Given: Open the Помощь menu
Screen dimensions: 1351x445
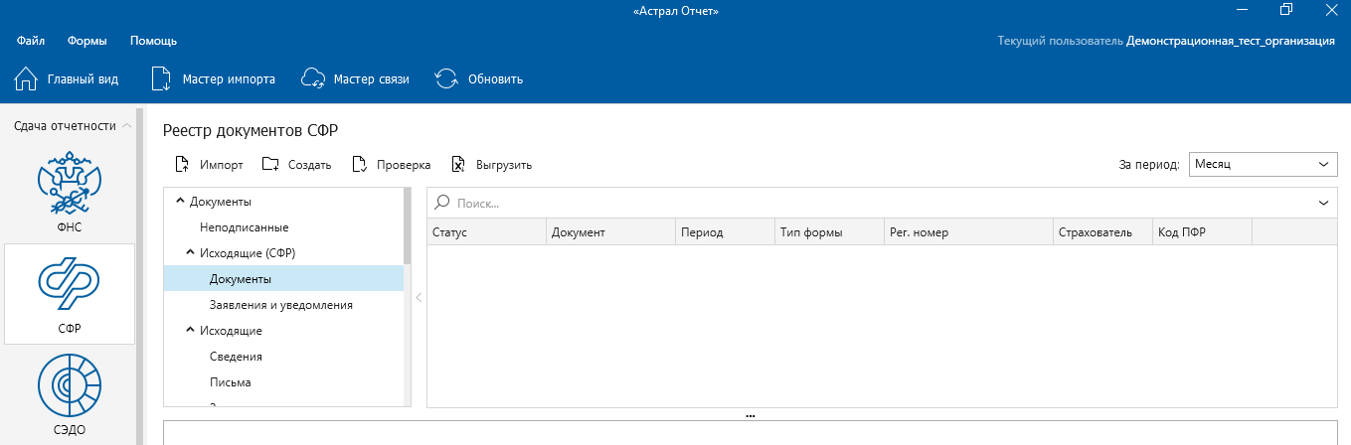Looking at the screenshot, I should click(153, 41).
